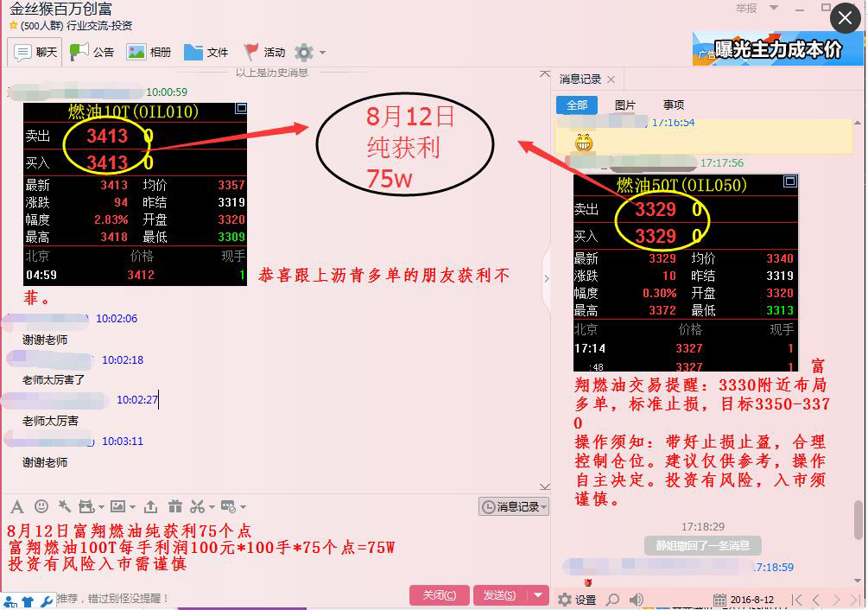The width and height of the screenshot is (868, 610).
Task: Click the GIF/animated sticker icon
Action: [87, 506]
